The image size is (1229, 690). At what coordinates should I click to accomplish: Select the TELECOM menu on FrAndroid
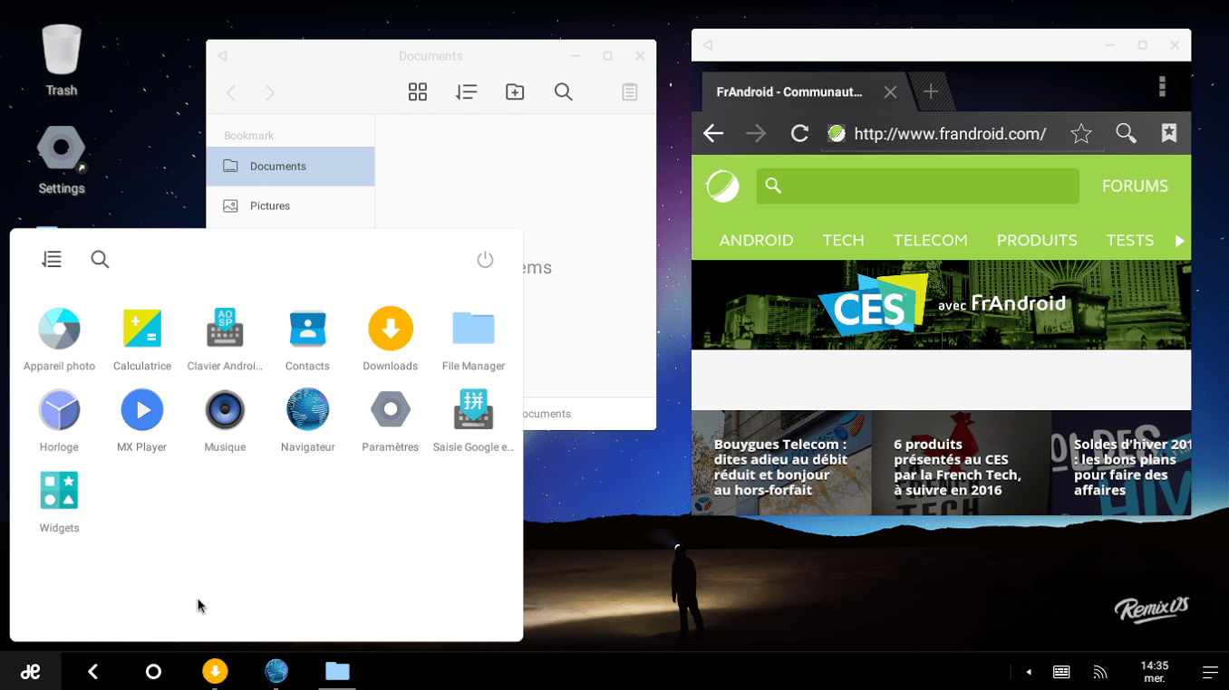click(x=930, y=240)
